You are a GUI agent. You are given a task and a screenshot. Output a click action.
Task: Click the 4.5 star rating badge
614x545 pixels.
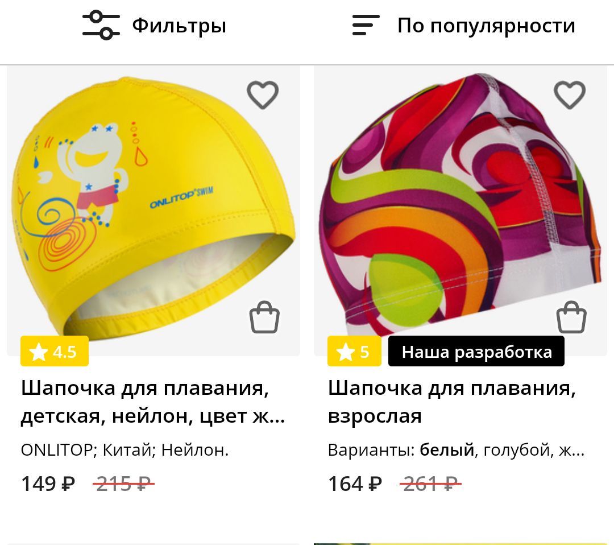pyautogui.click(x=55, y=351)
